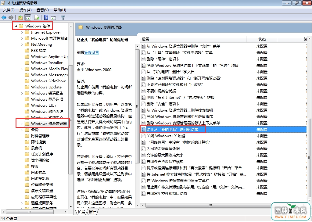Select the Windows Messenger tree item
The width and height of the screenshot is (312, 222).
49,75
